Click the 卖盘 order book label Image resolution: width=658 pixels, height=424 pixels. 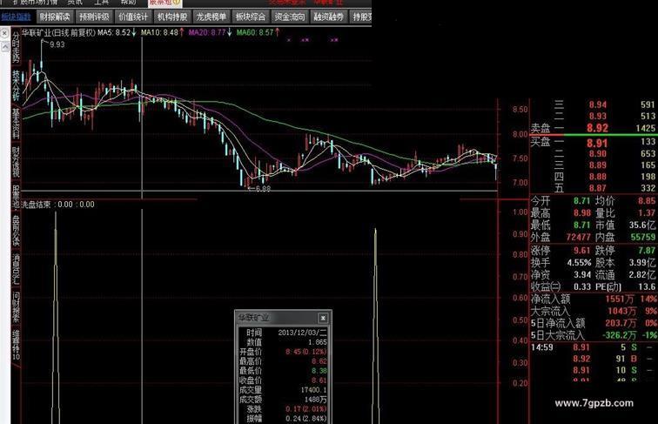click(540, 128)
